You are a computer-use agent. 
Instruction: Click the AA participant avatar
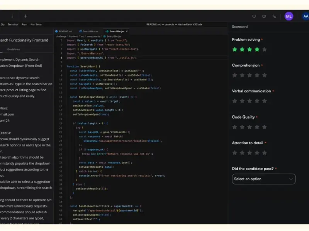coord(305,16)
